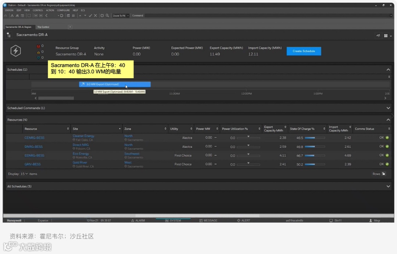Open the ECS menu
397x254 pixels.
pyautogui.click(x=83, y=10)
